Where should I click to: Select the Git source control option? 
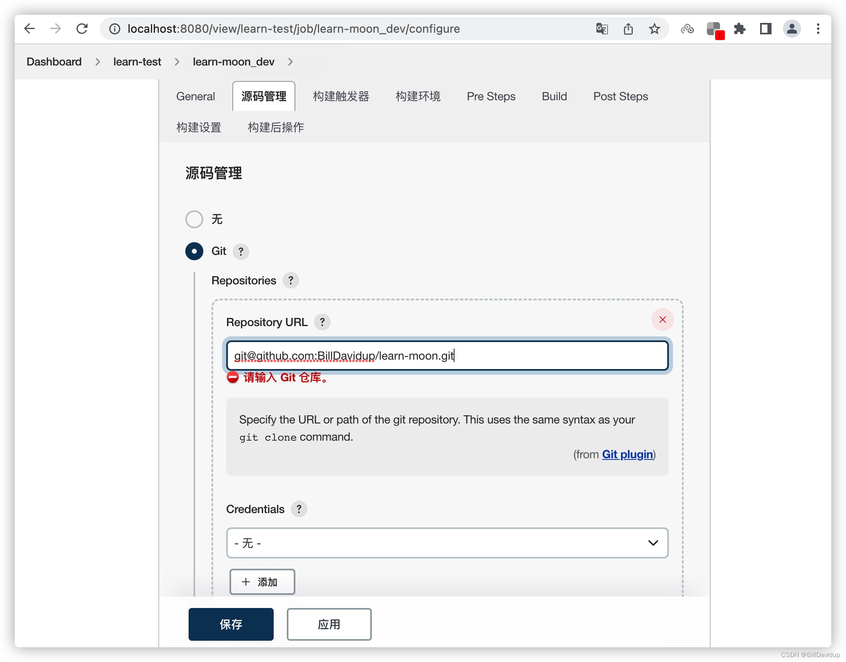click(x=194, y=251)
